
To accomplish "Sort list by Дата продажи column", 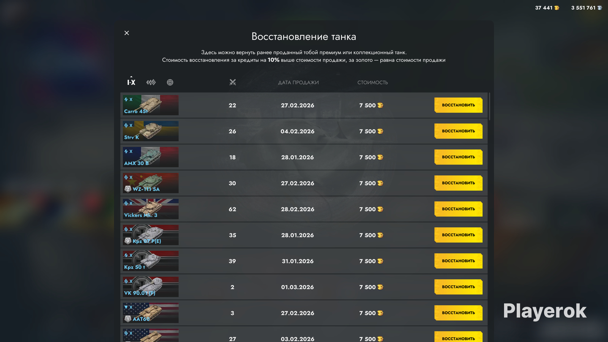I will pos(298,82).
